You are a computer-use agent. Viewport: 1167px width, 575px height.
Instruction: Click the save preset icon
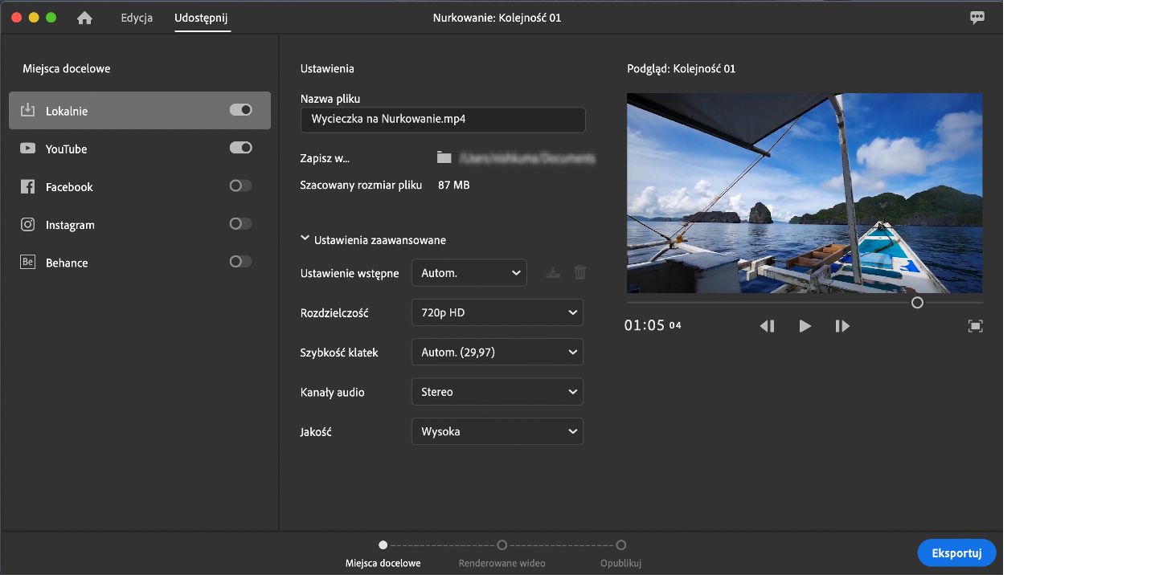coord(552,273)
